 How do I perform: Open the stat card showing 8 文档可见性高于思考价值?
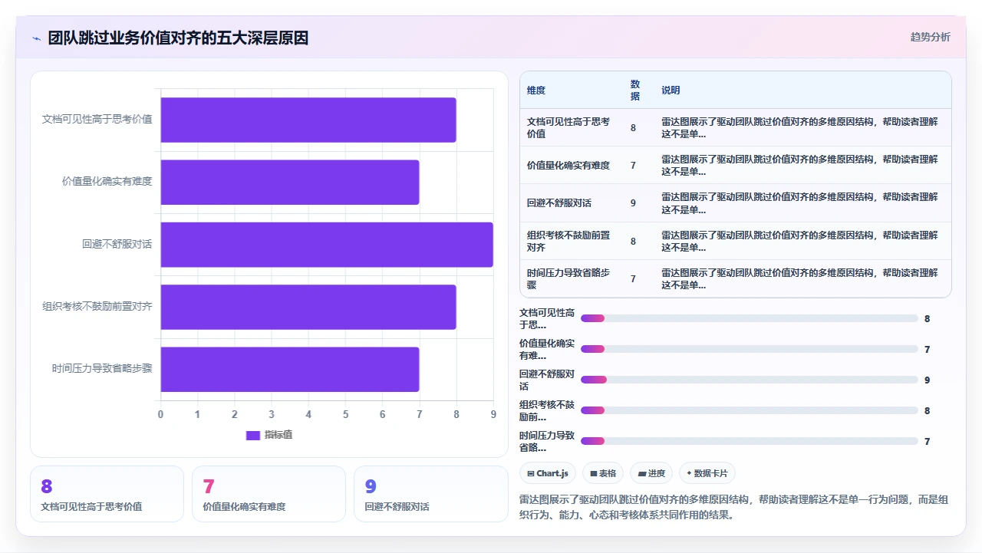click(107, 494)
